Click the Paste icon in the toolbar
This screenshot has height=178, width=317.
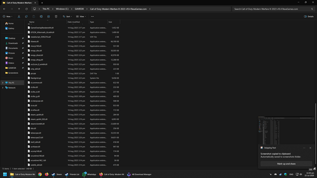coord(34,16)
